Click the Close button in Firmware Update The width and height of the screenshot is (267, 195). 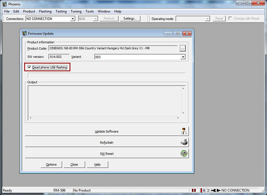click(74, 164)
